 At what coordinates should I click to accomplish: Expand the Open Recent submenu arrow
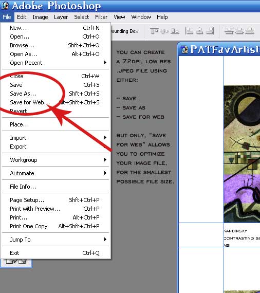click(105, 63)
